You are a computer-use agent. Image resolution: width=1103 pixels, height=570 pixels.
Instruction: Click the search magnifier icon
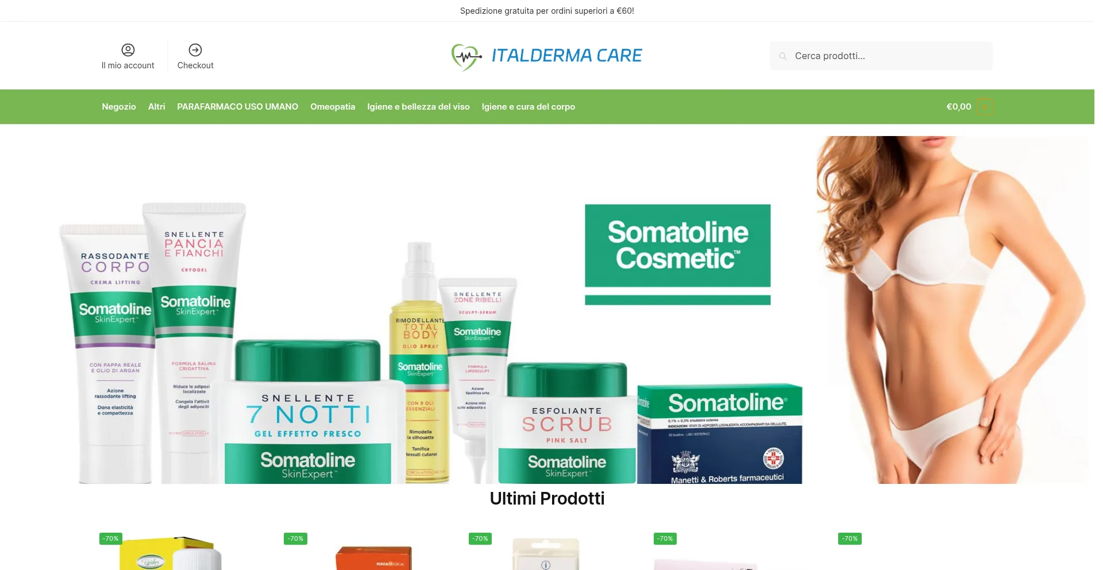tap(783, 56)
